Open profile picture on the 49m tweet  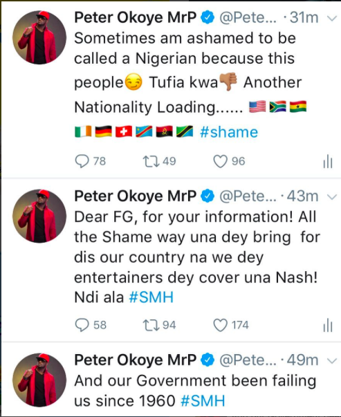click(39, 380)
